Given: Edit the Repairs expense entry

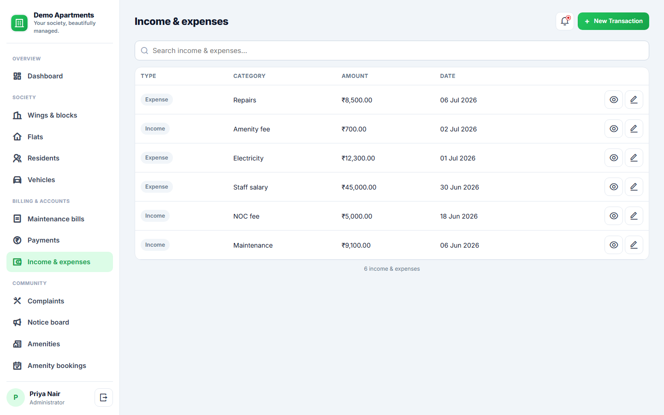Looking at the screenshot, I should tap(634, 100).
